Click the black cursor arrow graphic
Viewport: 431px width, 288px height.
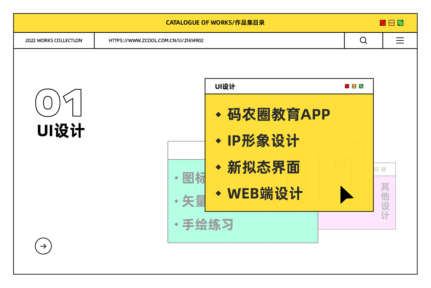tap(346, 195)
